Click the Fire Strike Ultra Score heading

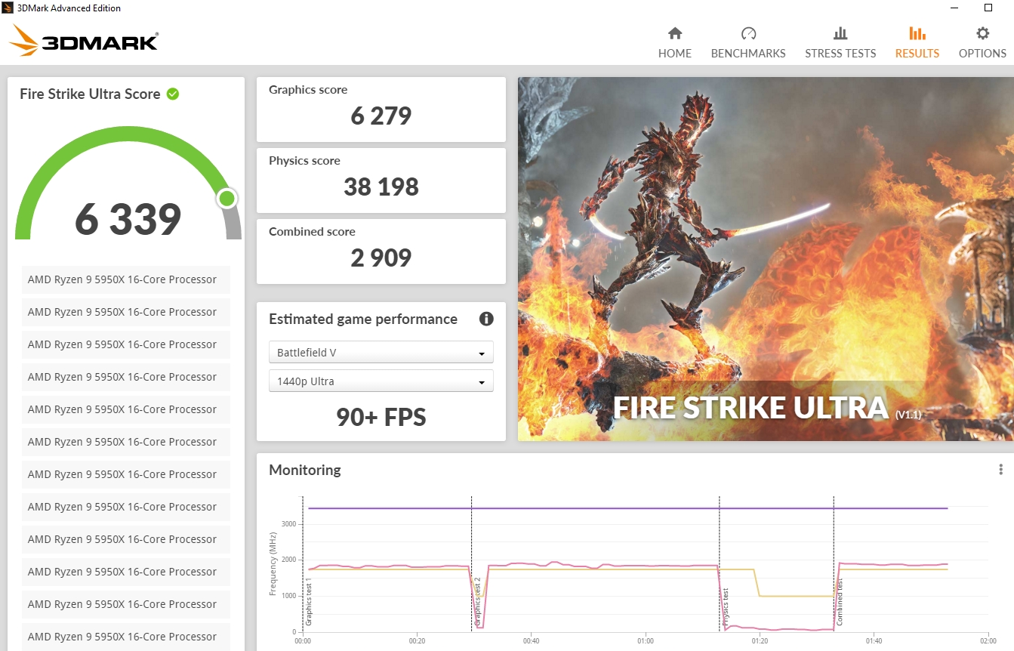(x=90, y=94)
